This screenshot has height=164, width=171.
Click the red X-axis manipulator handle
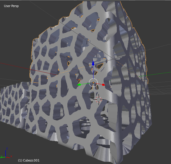tap(103, 85)
